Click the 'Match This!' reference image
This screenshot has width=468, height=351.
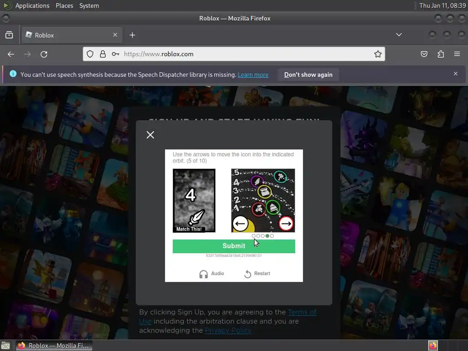coord(194,201)
